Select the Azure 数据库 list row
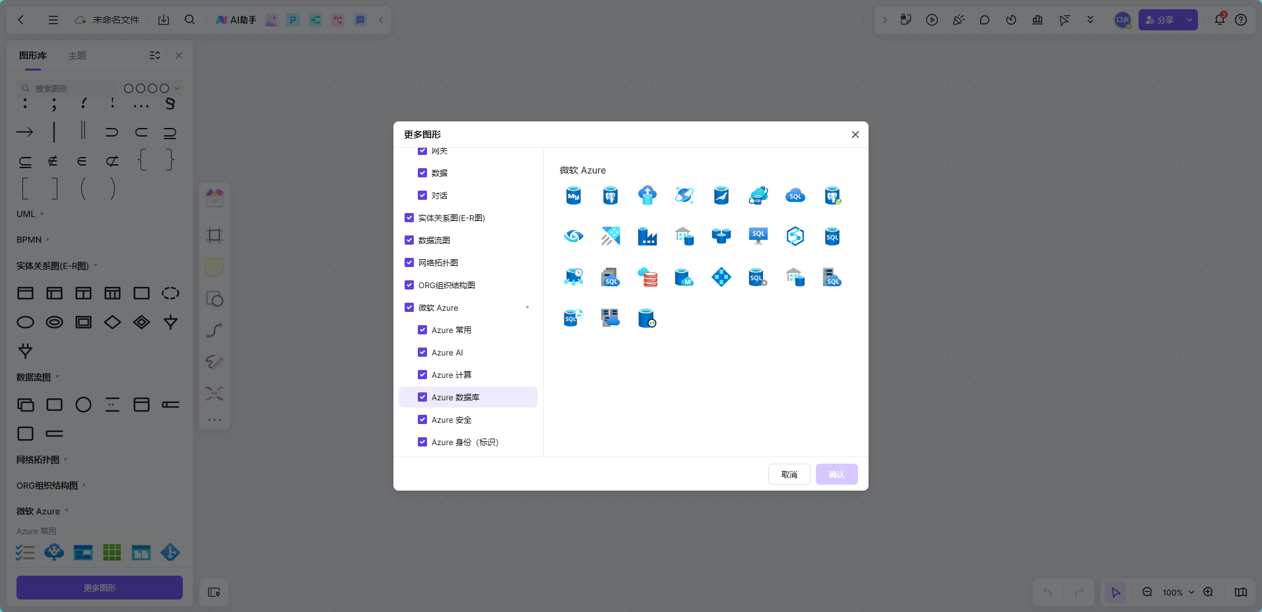The image size is (1262, 612). tap(468, 397)
